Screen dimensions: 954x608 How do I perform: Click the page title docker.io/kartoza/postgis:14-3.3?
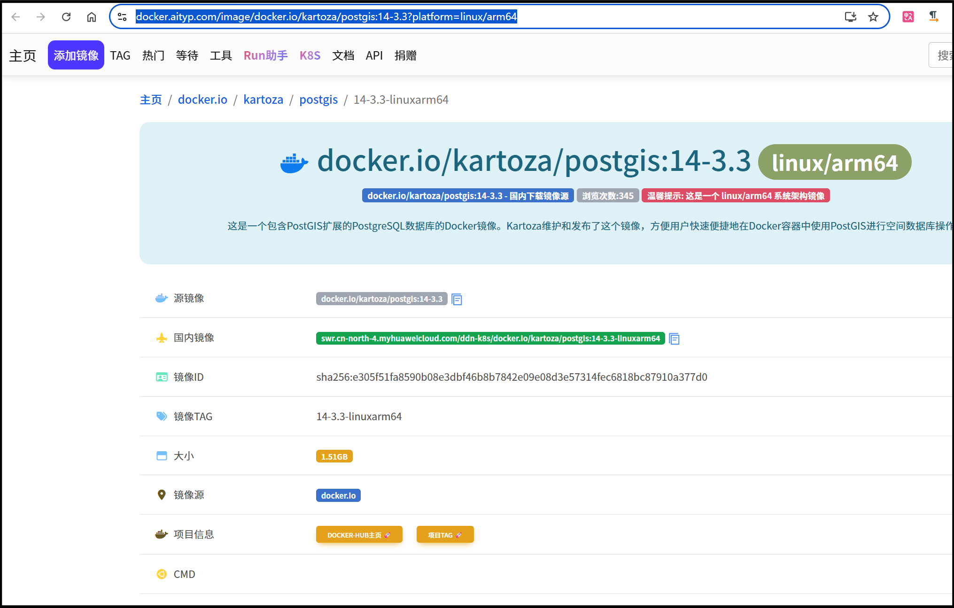(534, 161)
